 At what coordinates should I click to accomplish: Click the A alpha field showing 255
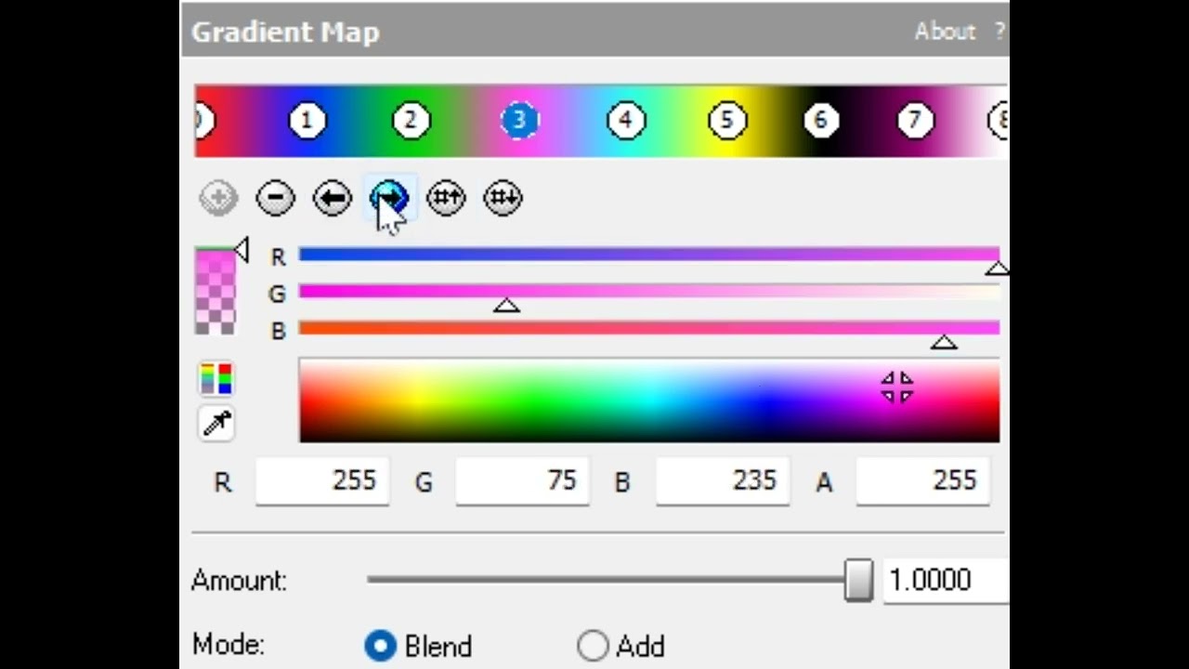coord(922,481)
